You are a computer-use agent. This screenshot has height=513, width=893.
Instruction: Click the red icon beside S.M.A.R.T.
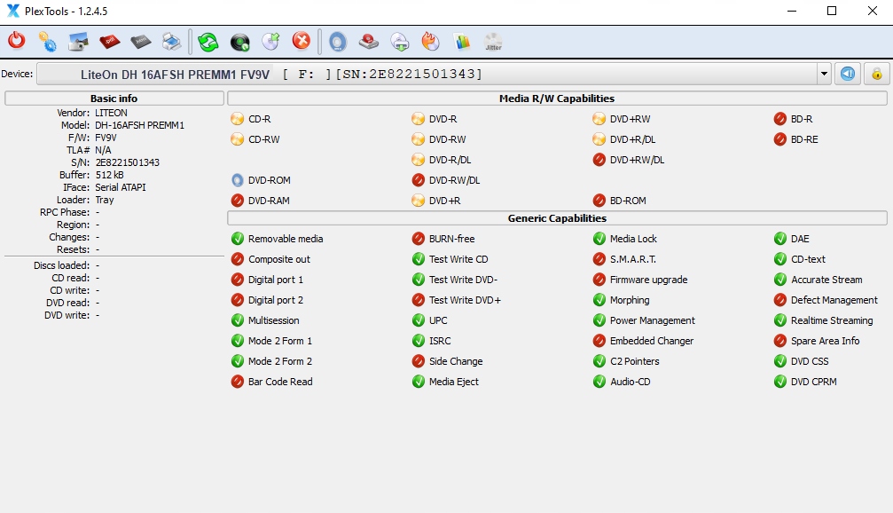coord(599,259)
